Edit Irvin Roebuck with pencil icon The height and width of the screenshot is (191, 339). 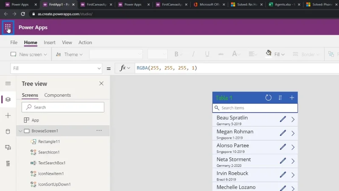click(x=283, y=174)
